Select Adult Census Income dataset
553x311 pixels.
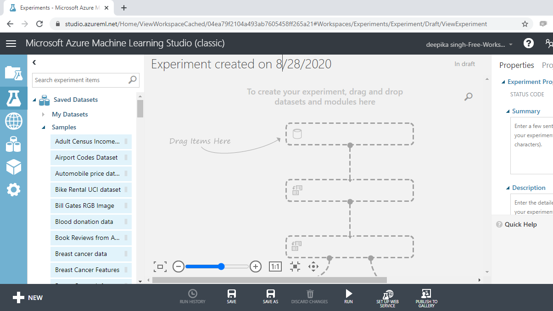click(91, 141)
